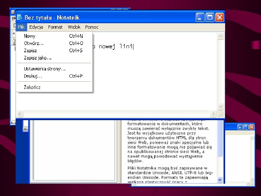261x196 pixels.
Task: Click Notatnik horizontal scrollbar left arrow
Action: coord(20,114)
